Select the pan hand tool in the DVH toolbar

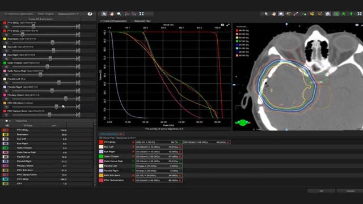(x=112, y=14)
